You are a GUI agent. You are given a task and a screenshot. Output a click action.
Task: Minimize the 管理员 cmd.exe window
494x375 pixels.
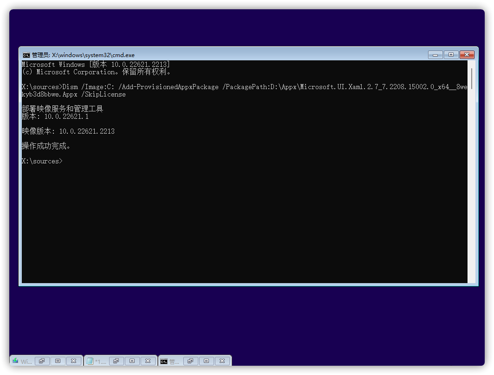coord(435,54)
